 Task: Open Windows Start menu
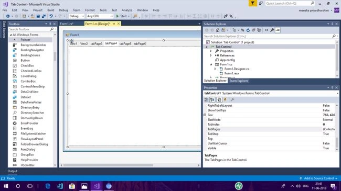(x=6, y=186)
